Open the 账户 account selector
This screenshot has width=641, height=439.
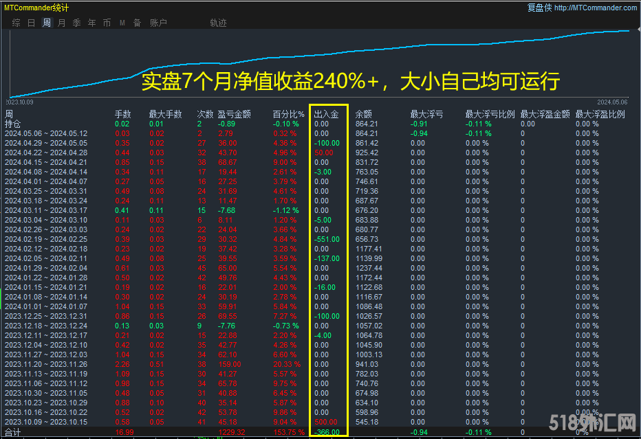[x=158, y=23]
